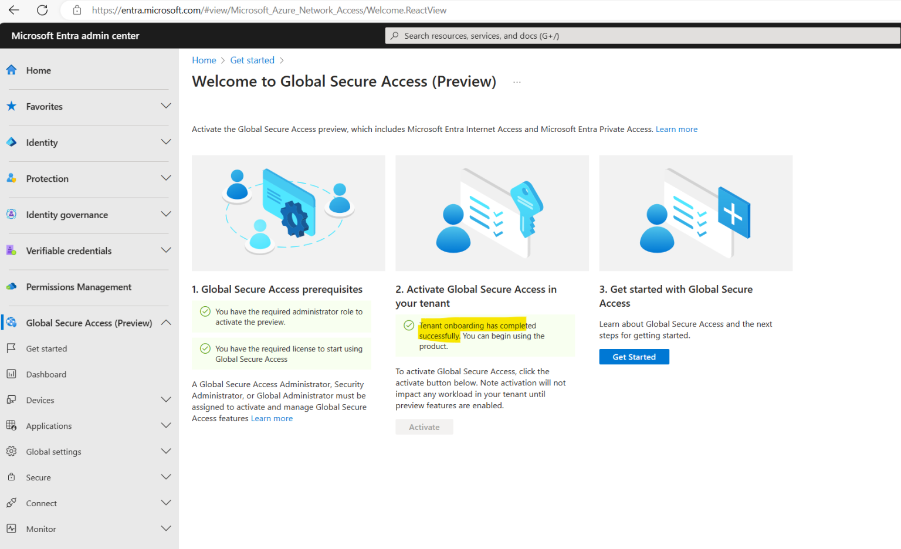Expand the Monitor section chevron
The width and height of the screenshot is (901, 549).
tap(166, 528)
